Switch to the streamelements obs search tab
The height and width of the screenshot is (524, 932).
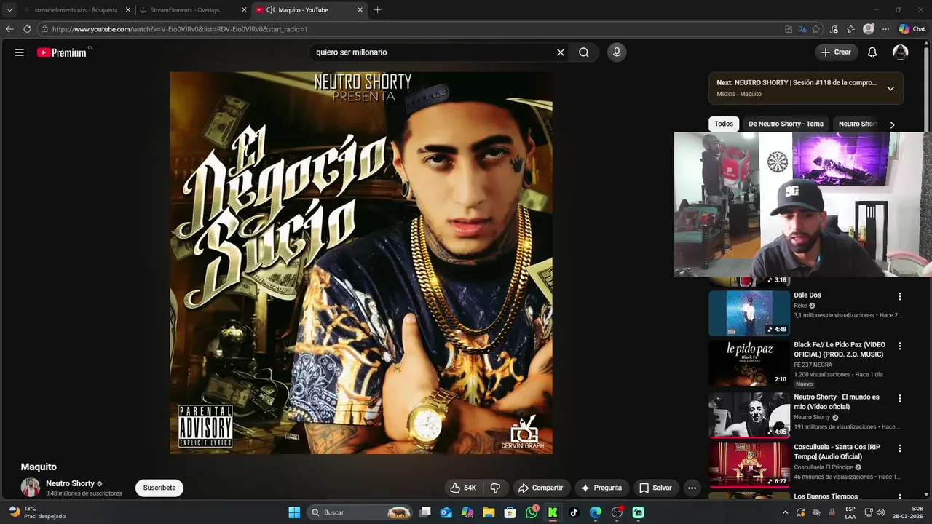76,10
